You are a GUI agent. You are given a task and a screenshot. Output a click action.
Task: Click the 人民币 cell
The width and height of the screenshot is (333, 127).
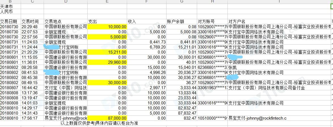(10, 11)
